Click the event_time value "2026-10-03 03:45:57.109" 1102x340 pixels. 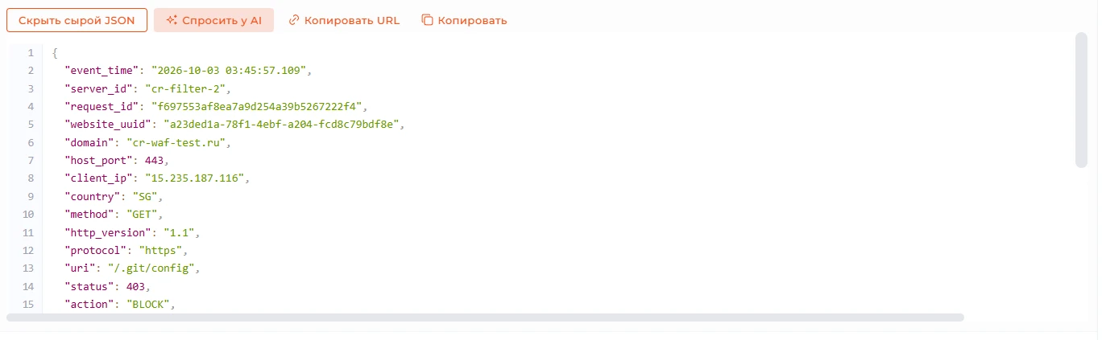(x=228, y=71)
